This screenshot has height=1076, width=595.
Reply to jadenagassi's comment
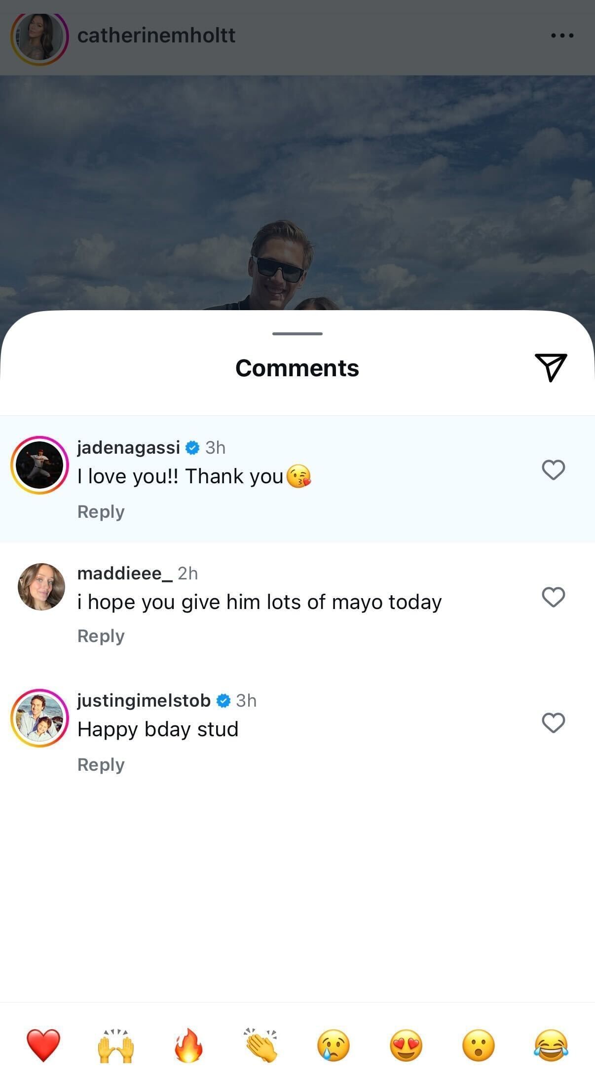tap(101, 512)
